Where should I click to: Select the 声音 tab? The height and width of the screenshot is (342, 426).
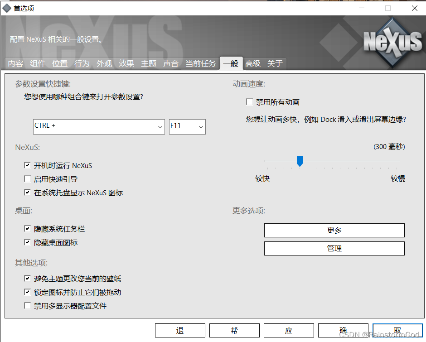click(170, 63)
